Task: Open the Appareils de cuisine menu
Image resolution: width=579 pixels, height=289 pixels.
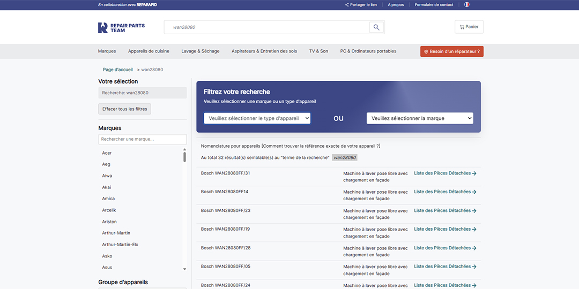Action: 149,51
